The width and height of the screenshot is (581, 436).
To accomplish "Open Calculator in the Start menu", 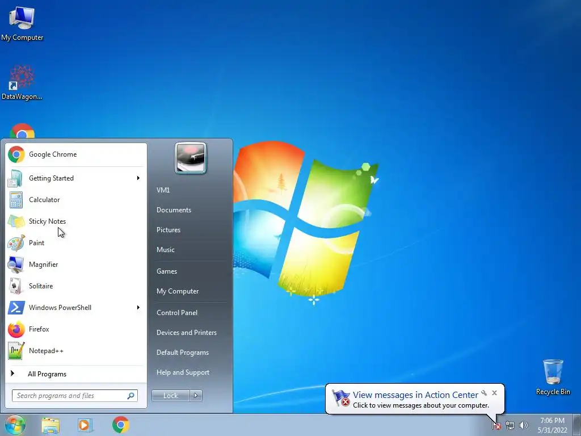I will [76, 200].
